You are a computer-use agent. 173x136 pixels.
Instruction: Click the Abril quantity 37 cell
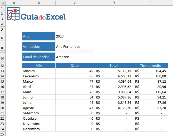75,87
